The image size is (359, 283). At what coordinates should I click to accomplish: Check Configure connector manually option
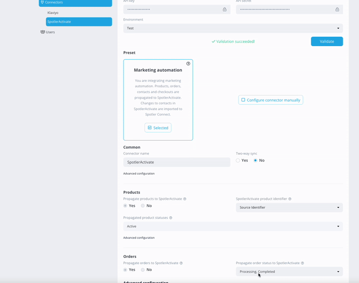coord(271,100)
